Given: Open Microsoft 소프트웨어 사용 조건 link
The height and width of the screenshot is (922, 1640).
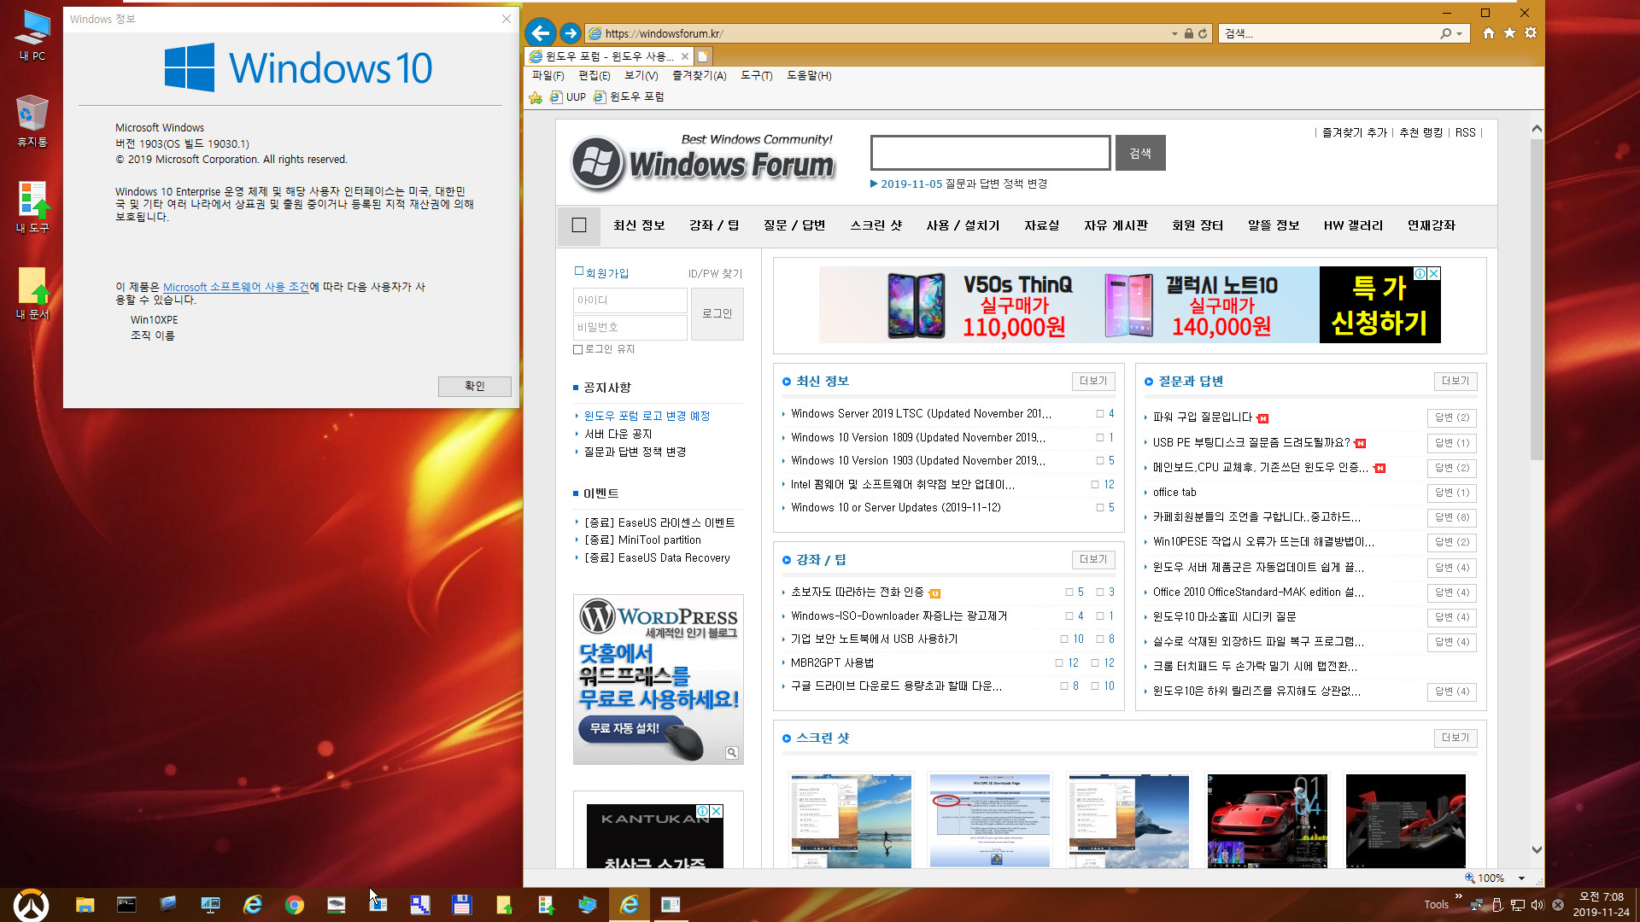Looking at the screenshot, I should click(236, 288).
